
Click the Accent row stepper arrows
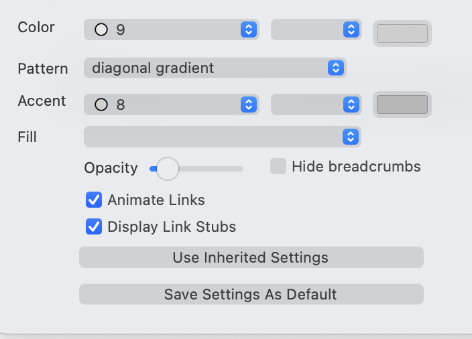248,105
